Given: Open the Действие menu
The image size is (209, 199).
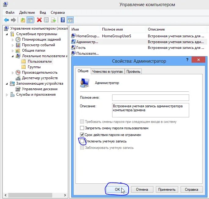Looking at the screenshot, I should [27, 13].
